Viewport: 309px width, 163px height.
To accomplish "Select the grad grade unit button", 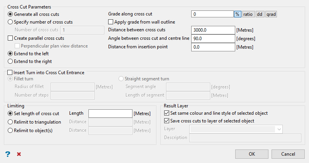I will [x=271, y=14].
